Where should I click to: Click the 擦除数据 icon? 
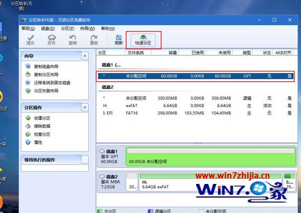click(28, 126)
